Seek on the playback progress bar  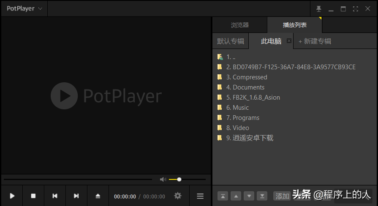click(x=78, y=179)
